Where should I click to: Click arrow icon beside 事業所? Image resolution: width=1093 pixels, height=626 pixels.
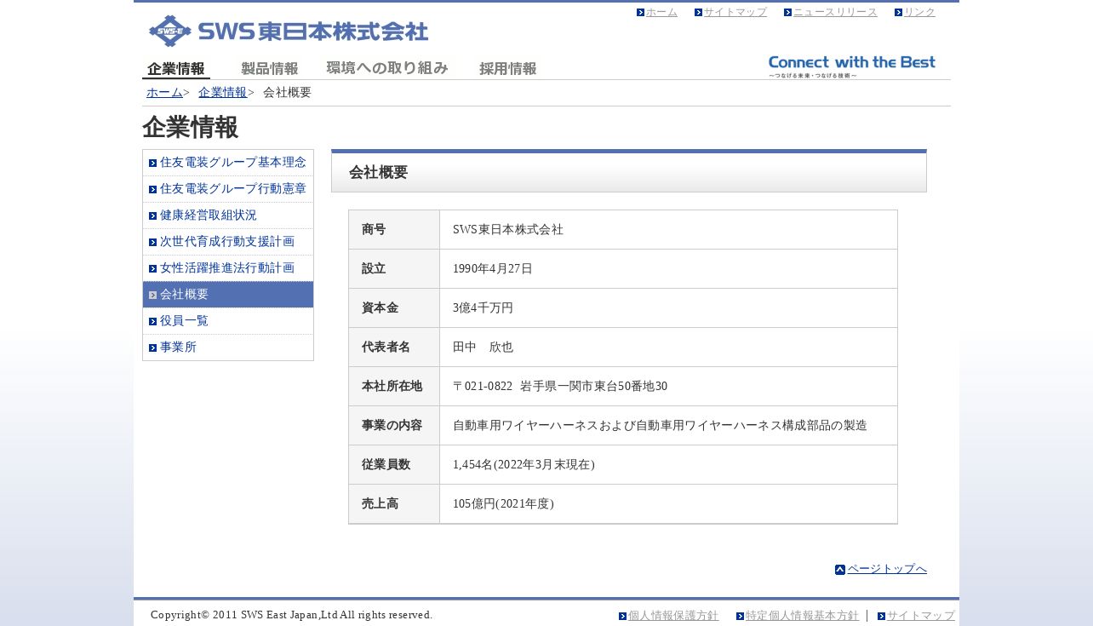(x=153, y=347)
